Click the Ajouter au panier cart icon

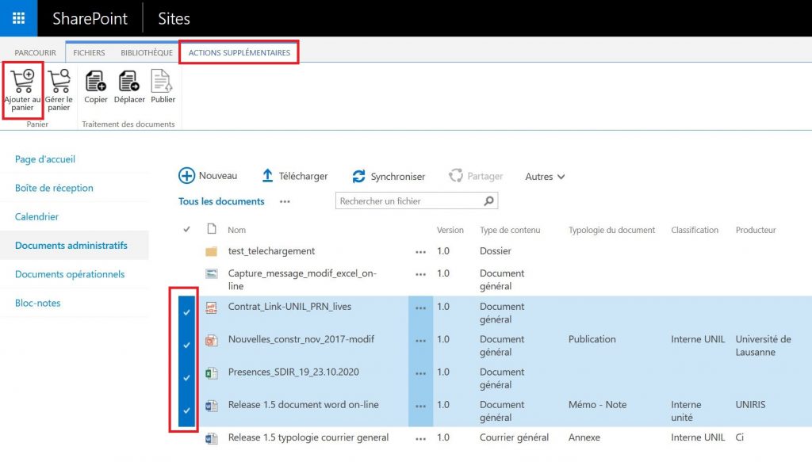coord(22,82)
